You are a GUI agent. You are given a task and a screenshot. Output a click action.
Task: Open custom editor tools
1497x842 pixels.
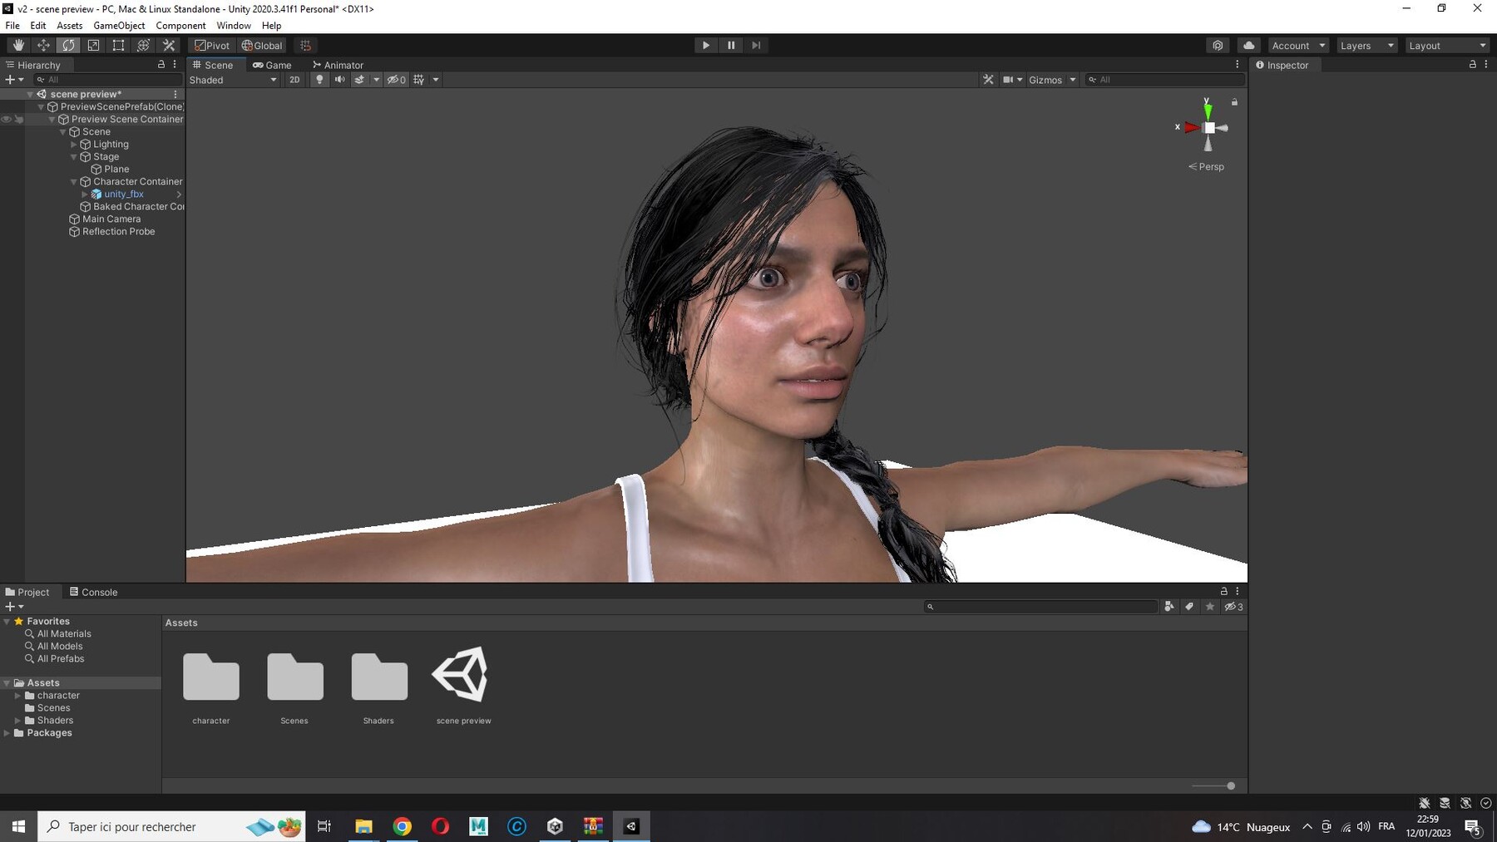pyautogui.click(x=169, y=46)
